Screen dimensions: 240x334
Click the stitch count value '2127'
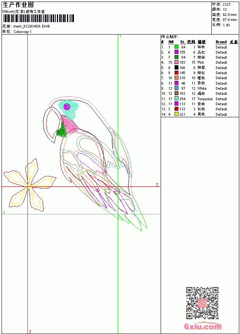pyautogui.click(x=226, y=4)
